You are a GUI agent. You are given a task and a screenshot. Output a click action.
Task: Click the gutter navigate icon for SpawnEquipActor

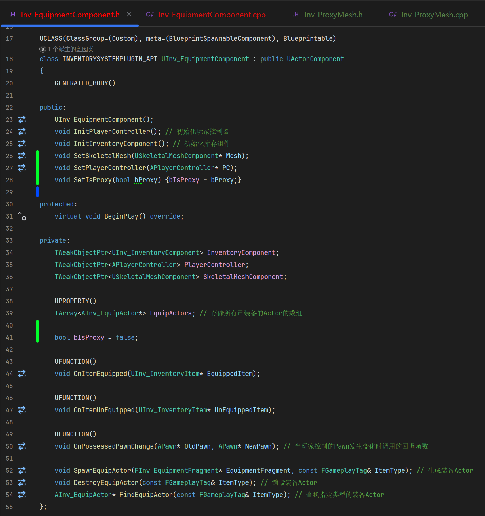coord(22,470)
